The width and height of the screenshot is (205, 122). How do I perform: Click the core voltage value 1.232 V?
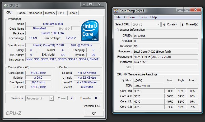(71, 38)
